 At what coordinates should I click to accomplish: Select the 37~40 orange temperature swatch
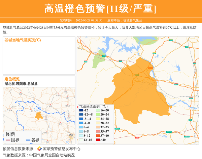point(98,135)
